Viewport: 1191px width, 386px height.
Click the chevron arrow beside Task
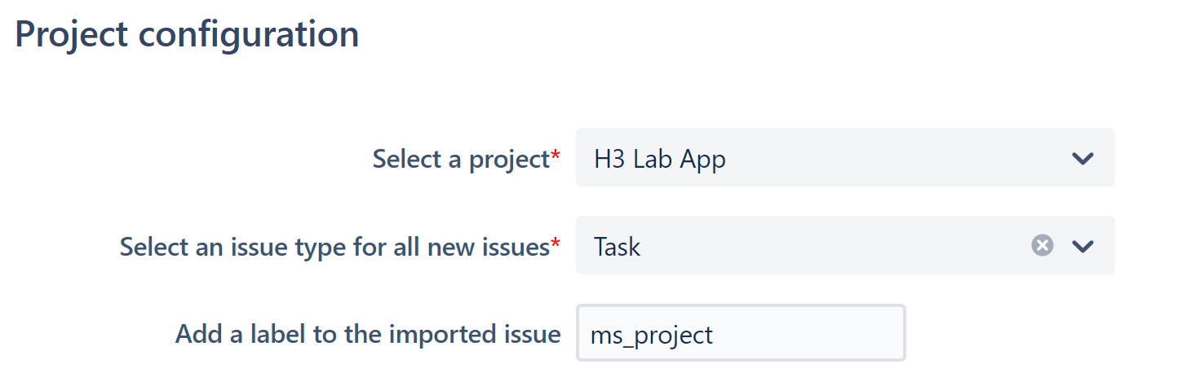click(1083, 246)
